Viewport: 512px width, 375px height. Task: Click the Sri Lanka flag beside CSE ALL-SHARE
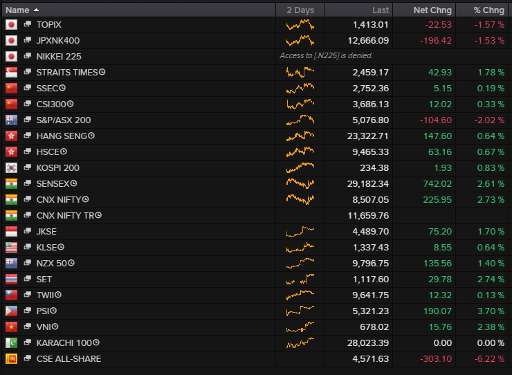pos(12,359)
